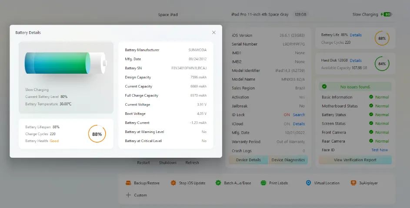Click the Out of Warranty text

pos(291,142)
